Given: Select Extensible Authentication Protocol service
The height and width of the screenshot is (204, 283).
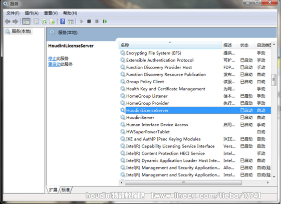Looking at the screenshot, I should pos(195,60).
